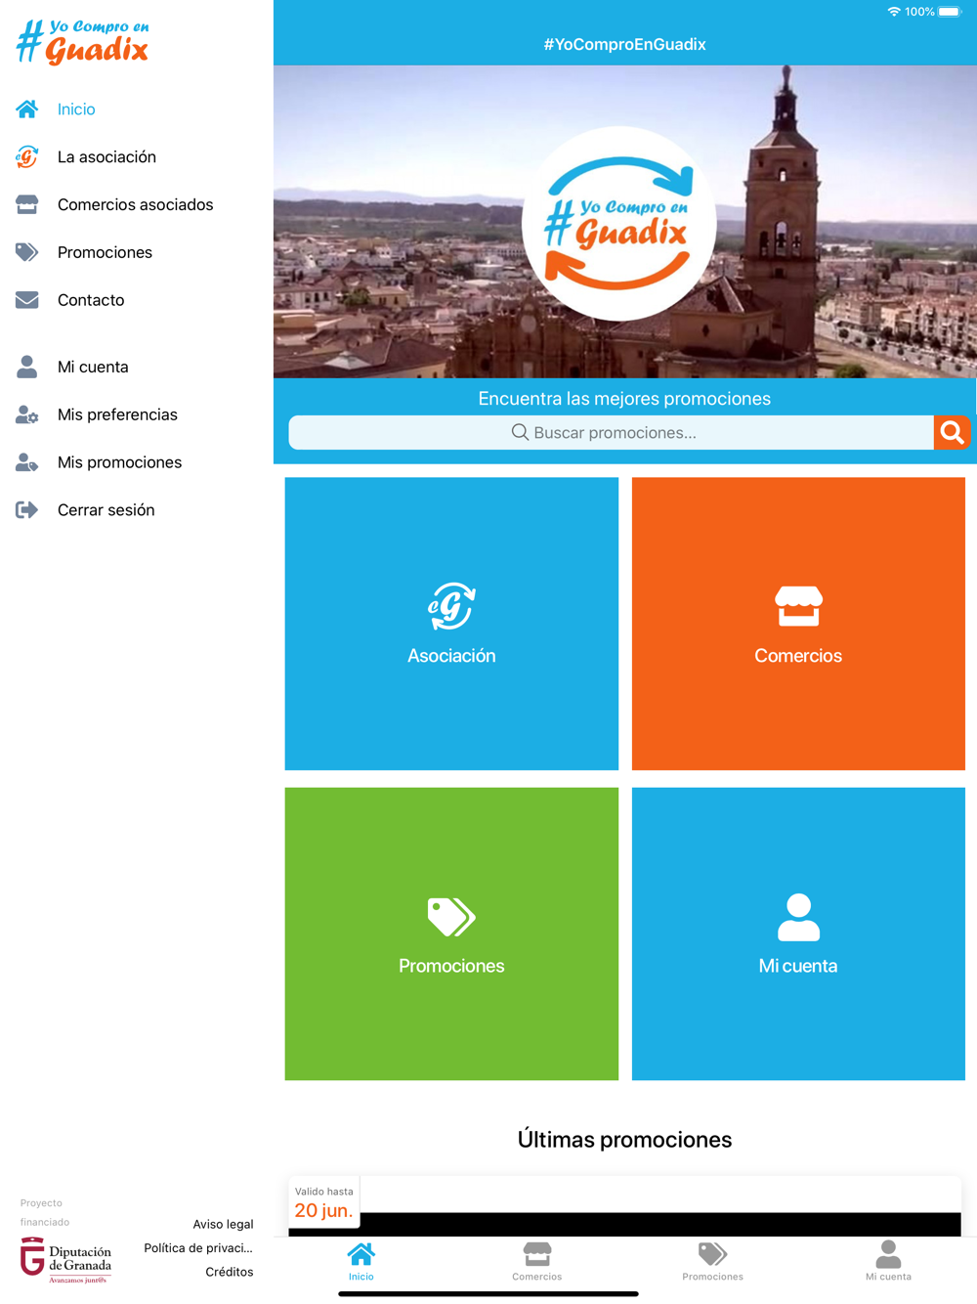
Task: Click 'Encuentra las mejores promociones' text
Action: (624, 399)
